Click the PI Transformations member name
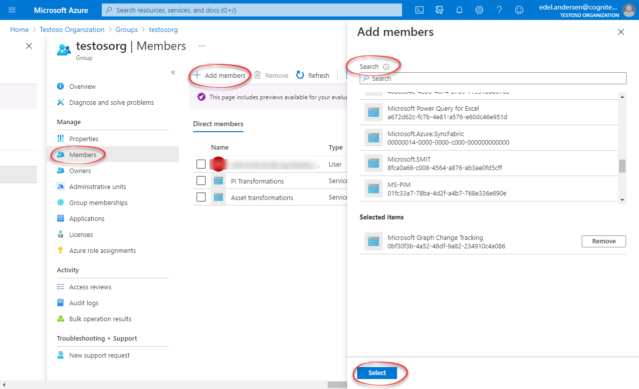639x389 pixels. pos(257,181)
